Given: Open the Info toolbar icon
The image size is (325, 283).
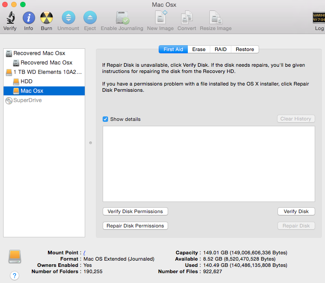Looking at the screenshot, I should click(29, 17).
